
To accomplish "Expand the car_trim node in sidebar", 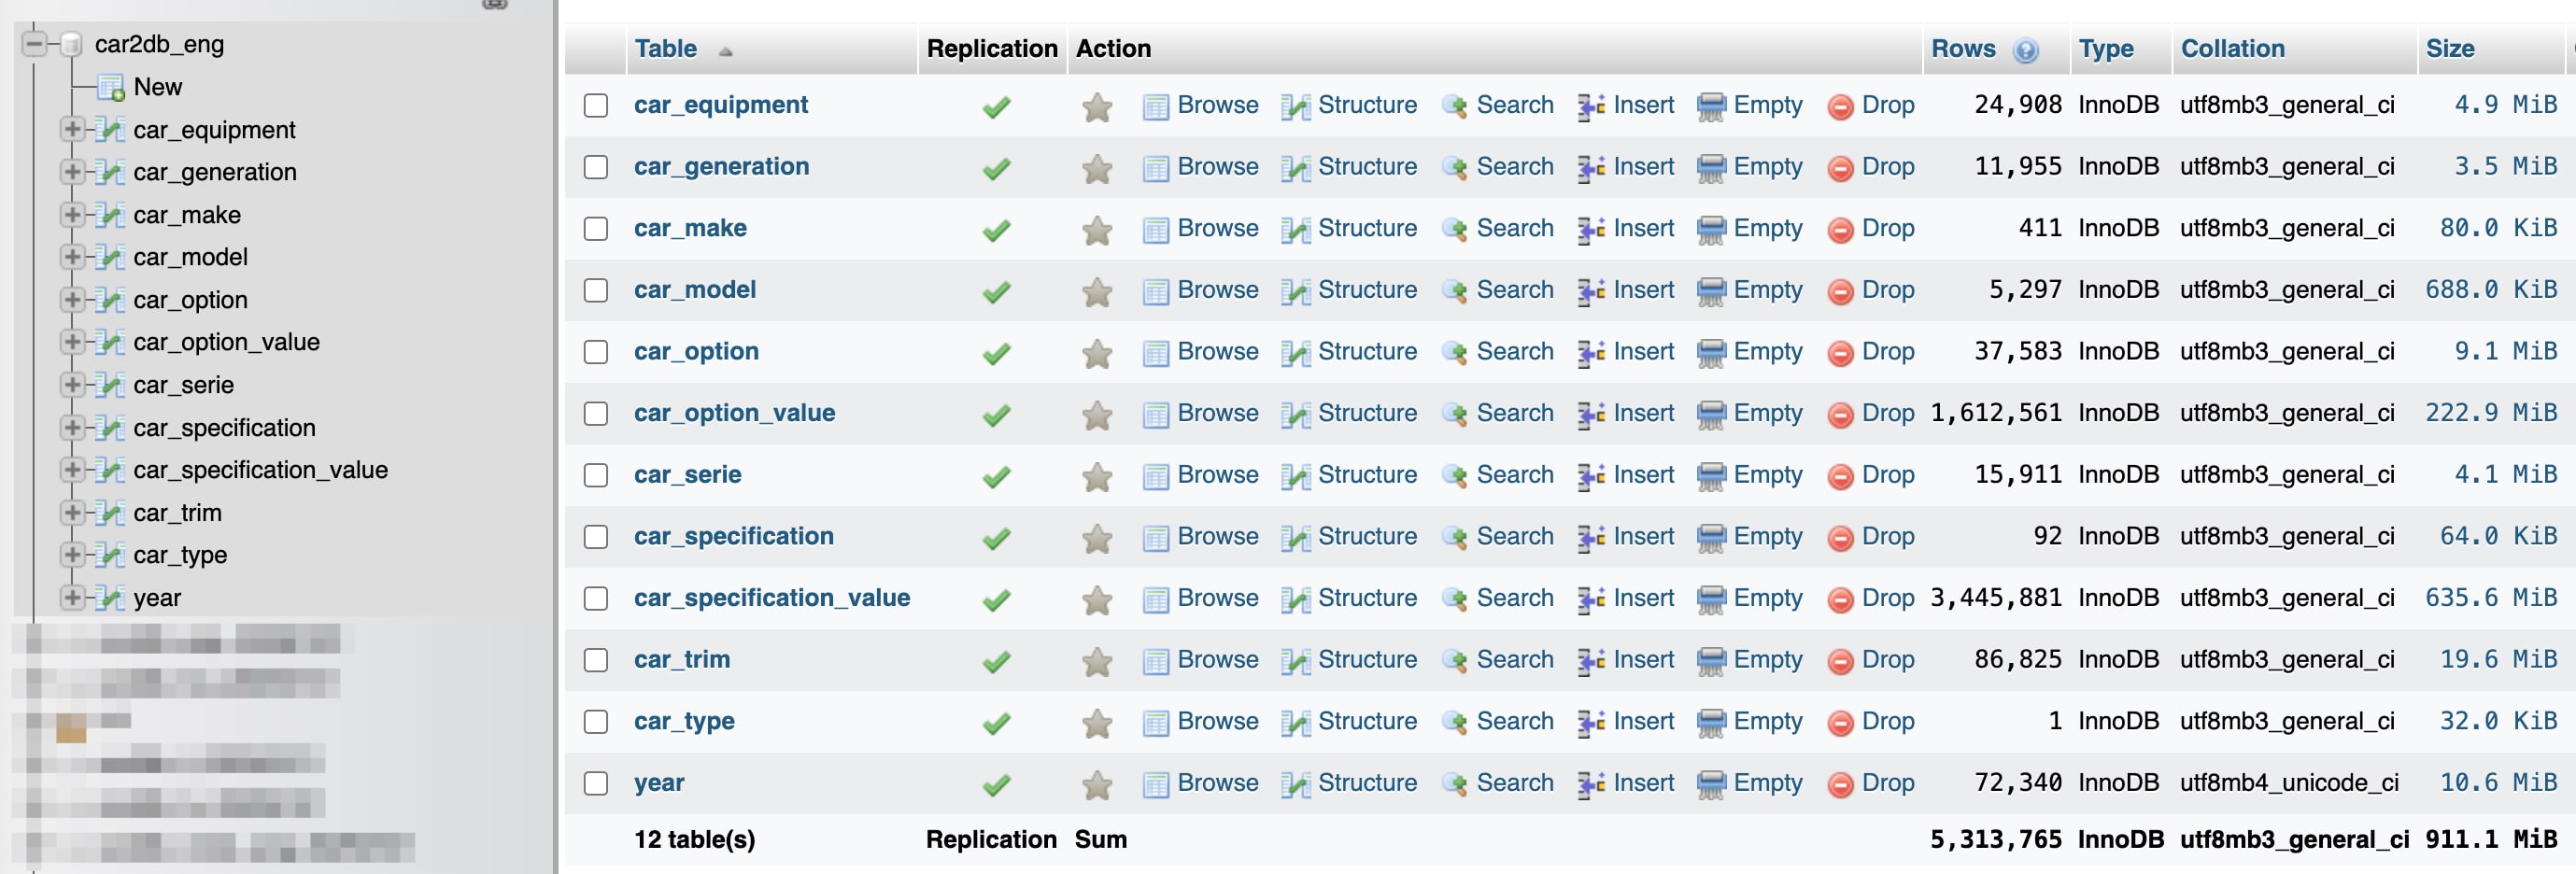I will (x=71, y=513).
